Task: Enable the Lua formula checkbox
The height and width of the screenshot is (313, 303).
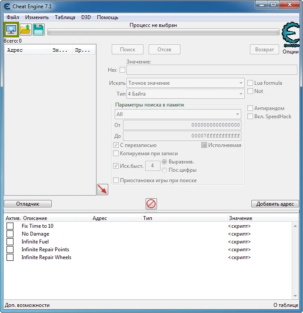Action: 250,83
